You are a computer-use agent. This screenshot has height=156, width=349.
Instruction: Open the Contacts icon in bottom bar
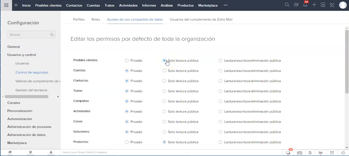tap(51, 153)
